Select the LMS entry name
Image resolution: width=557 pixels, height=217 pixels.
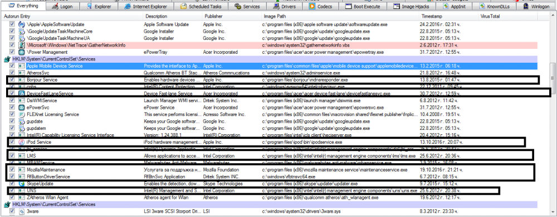(x=31, y=156)
